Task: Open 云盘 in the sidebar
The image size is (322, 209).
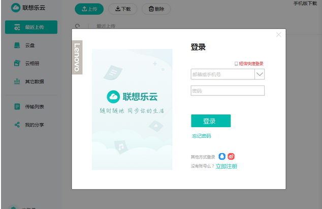Action: [x=31, y=45]
